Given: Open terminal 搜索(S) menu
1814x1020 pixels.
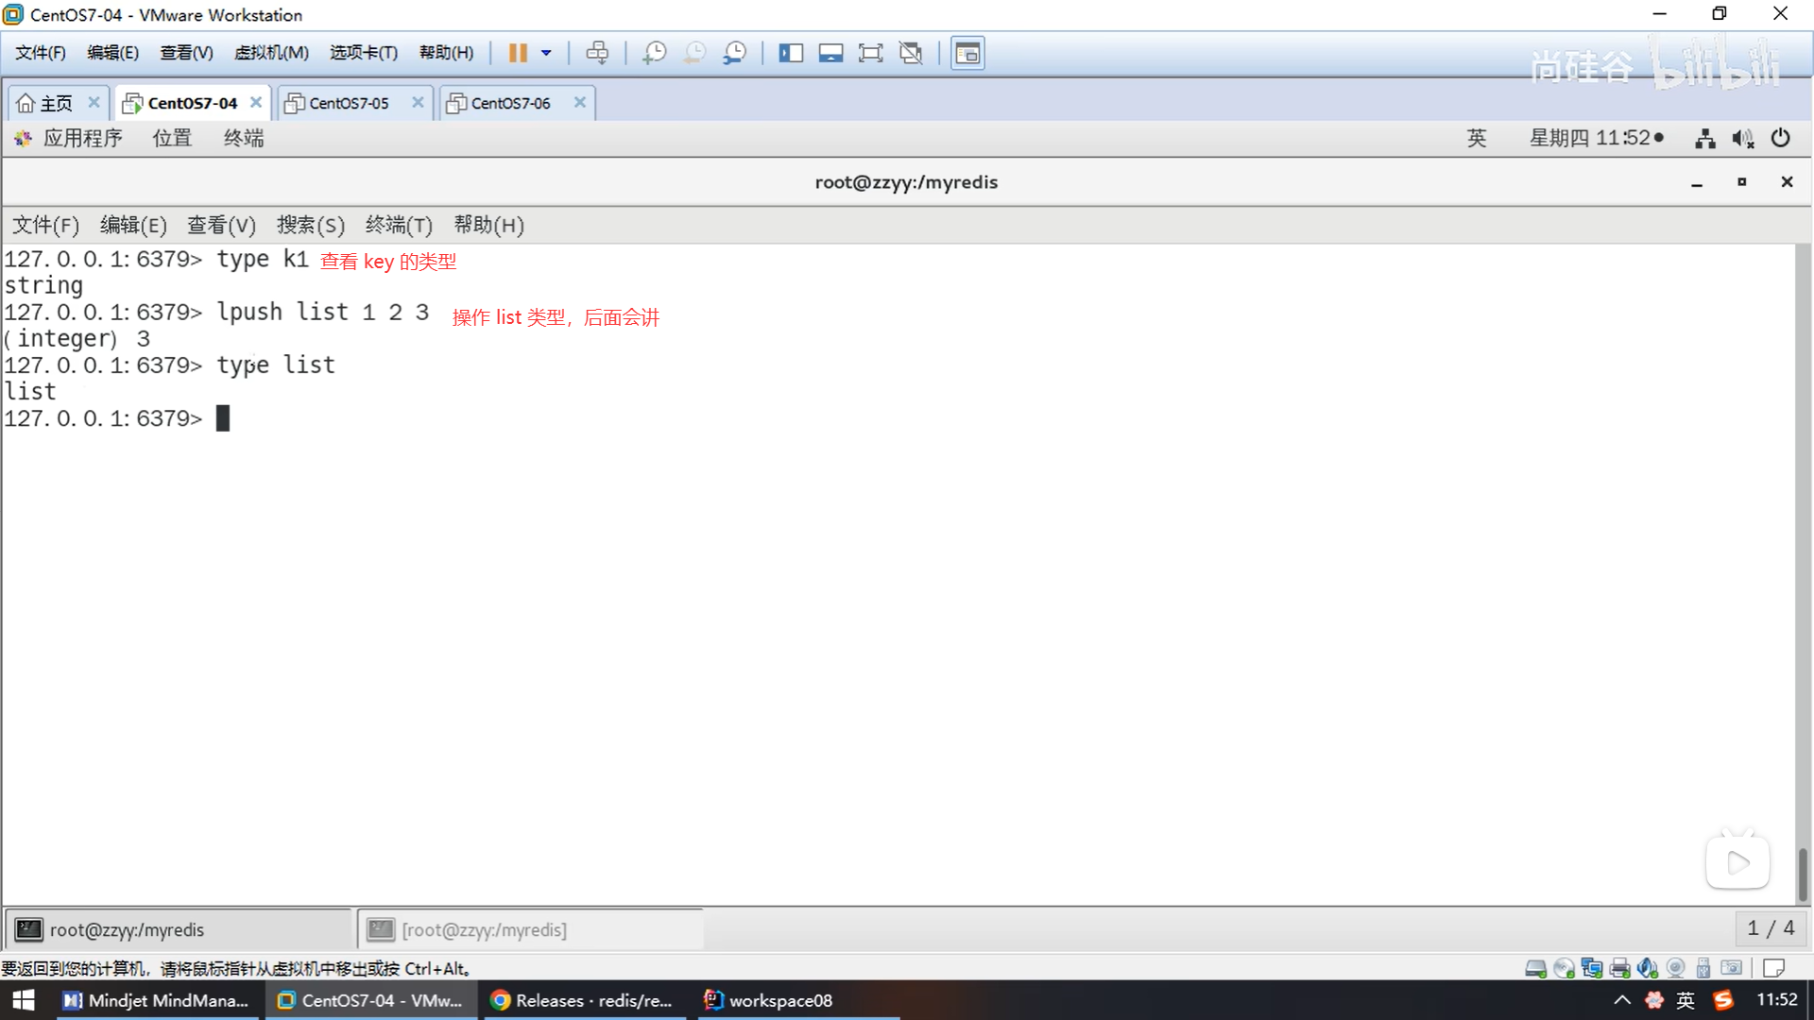Looking at the screenshot, I should (310, 225).
